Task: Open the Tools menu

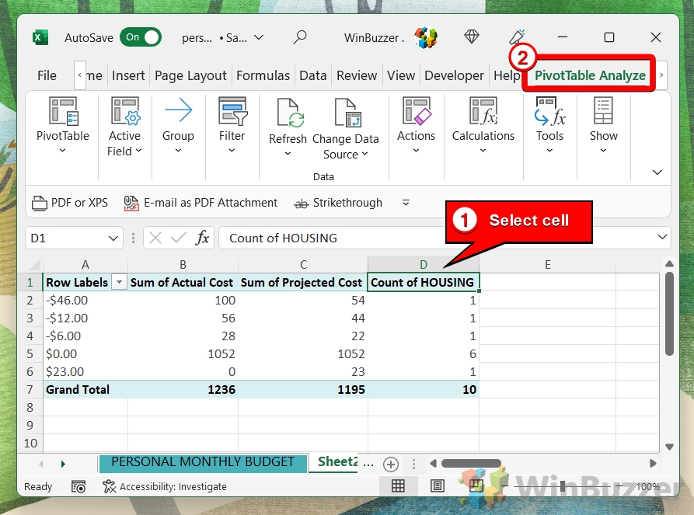Action: tap(549, 125)
